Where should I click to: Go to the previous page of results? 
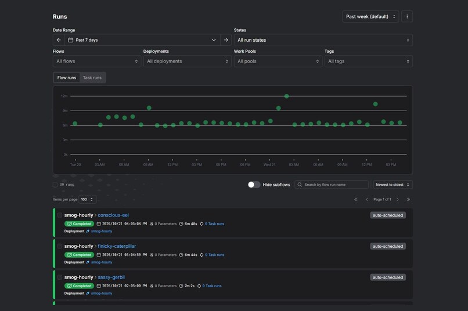pyautogui.click(x=367, y=199)
